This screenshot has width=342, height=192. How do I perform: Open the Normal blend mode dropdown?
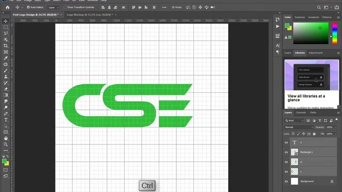(299, 127)
